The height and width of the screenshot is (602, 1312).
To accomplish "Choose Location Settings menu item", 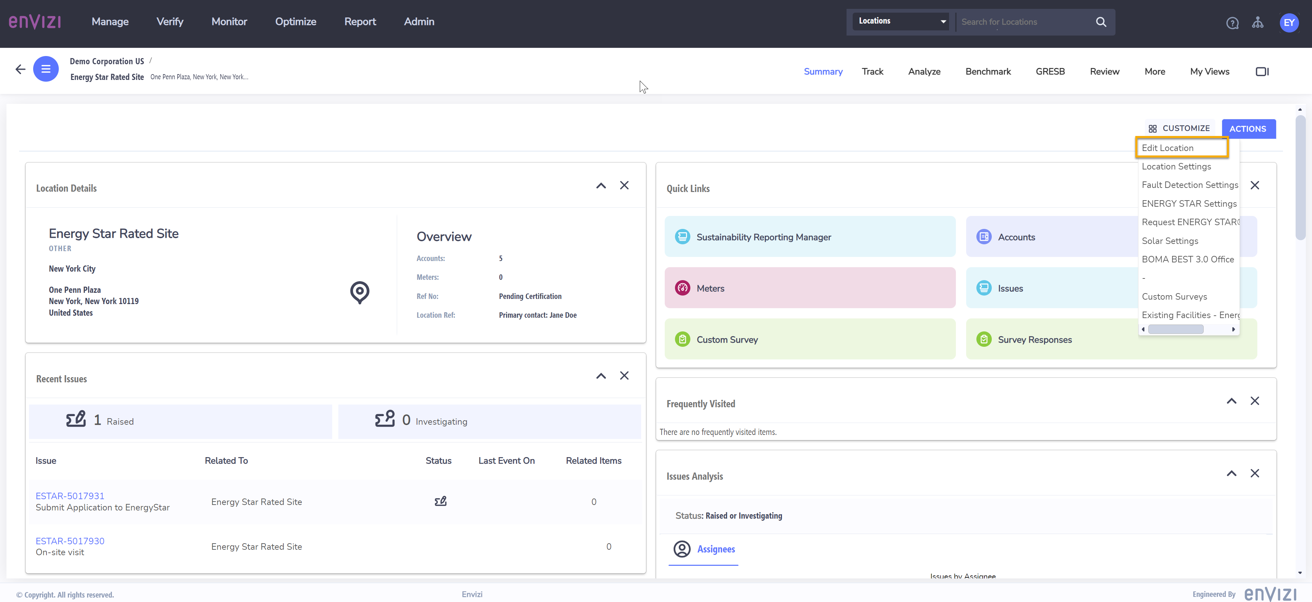I will 1176,166.
